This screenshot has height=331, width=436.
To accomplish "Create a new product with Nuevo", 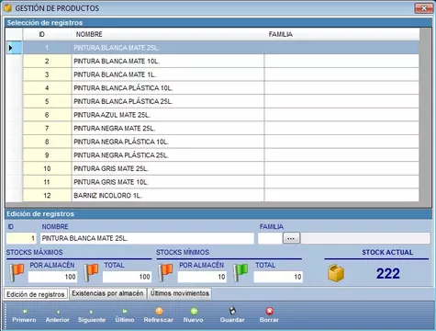I will click(x=194, y=316).
